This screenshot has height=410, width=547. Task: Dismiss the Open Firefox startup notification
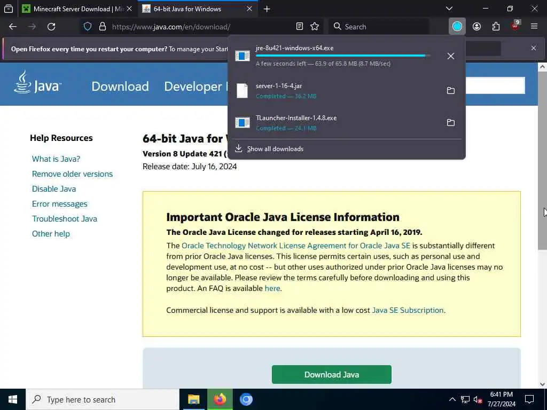[534, 48]
